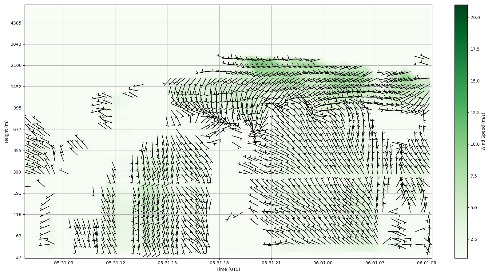492x276 pixels.
Task: Click the 2.5 colorbar tick label
Action: click(474, 239)
